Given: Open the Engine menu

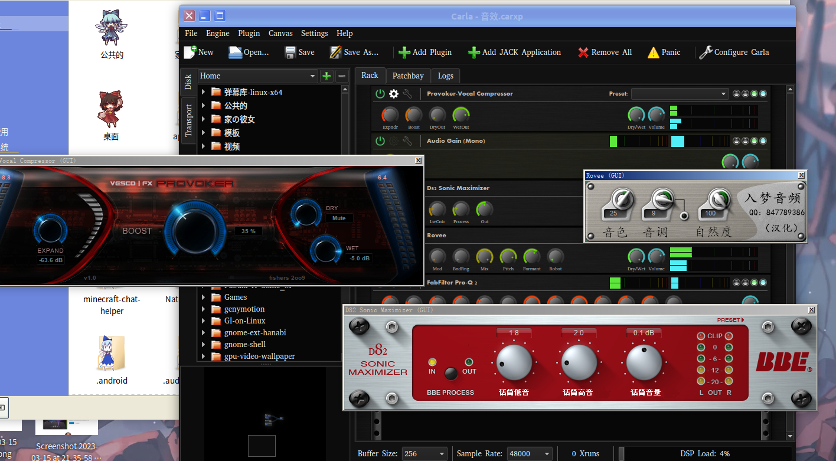Looking at the screenshot, I should pyautogui.click(x=218, y=34).
